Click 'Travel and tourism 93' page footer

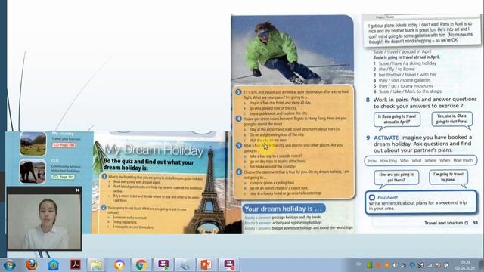pos(451,223)
